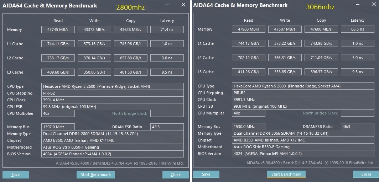Viewport: 379px width, 182px height.
Task: Select the 3991.4 MHz CPU Clock field
Action: pyautogui.click(x=112, y=100)
